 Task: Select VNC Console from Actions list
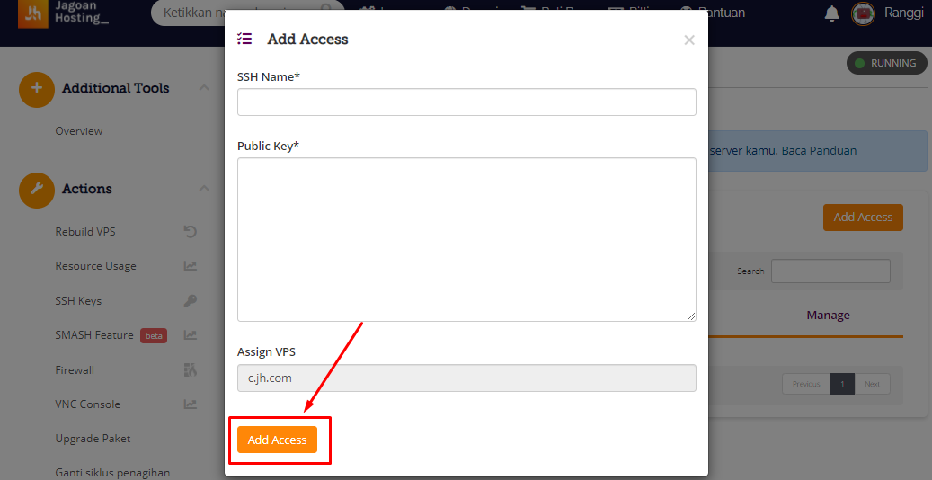point(88,404)
